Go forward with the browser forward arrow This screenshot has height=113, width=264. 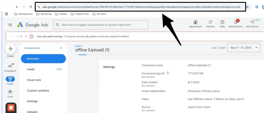point(24,7)
